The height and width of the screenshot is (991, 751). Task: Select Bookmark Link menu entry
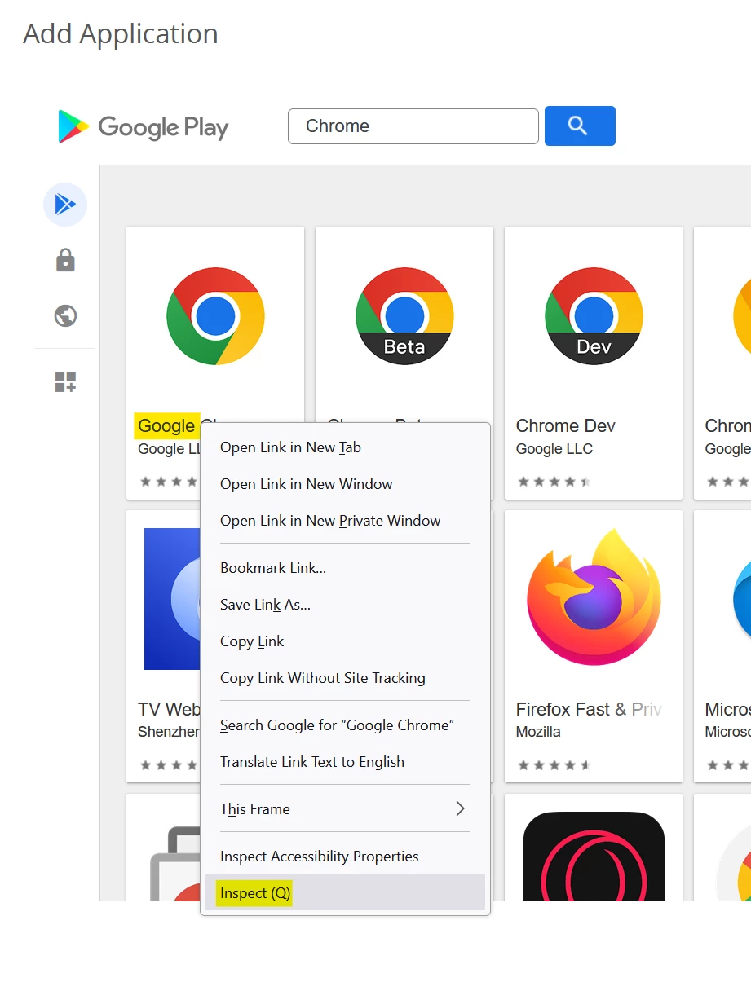[x=345, y=568]
